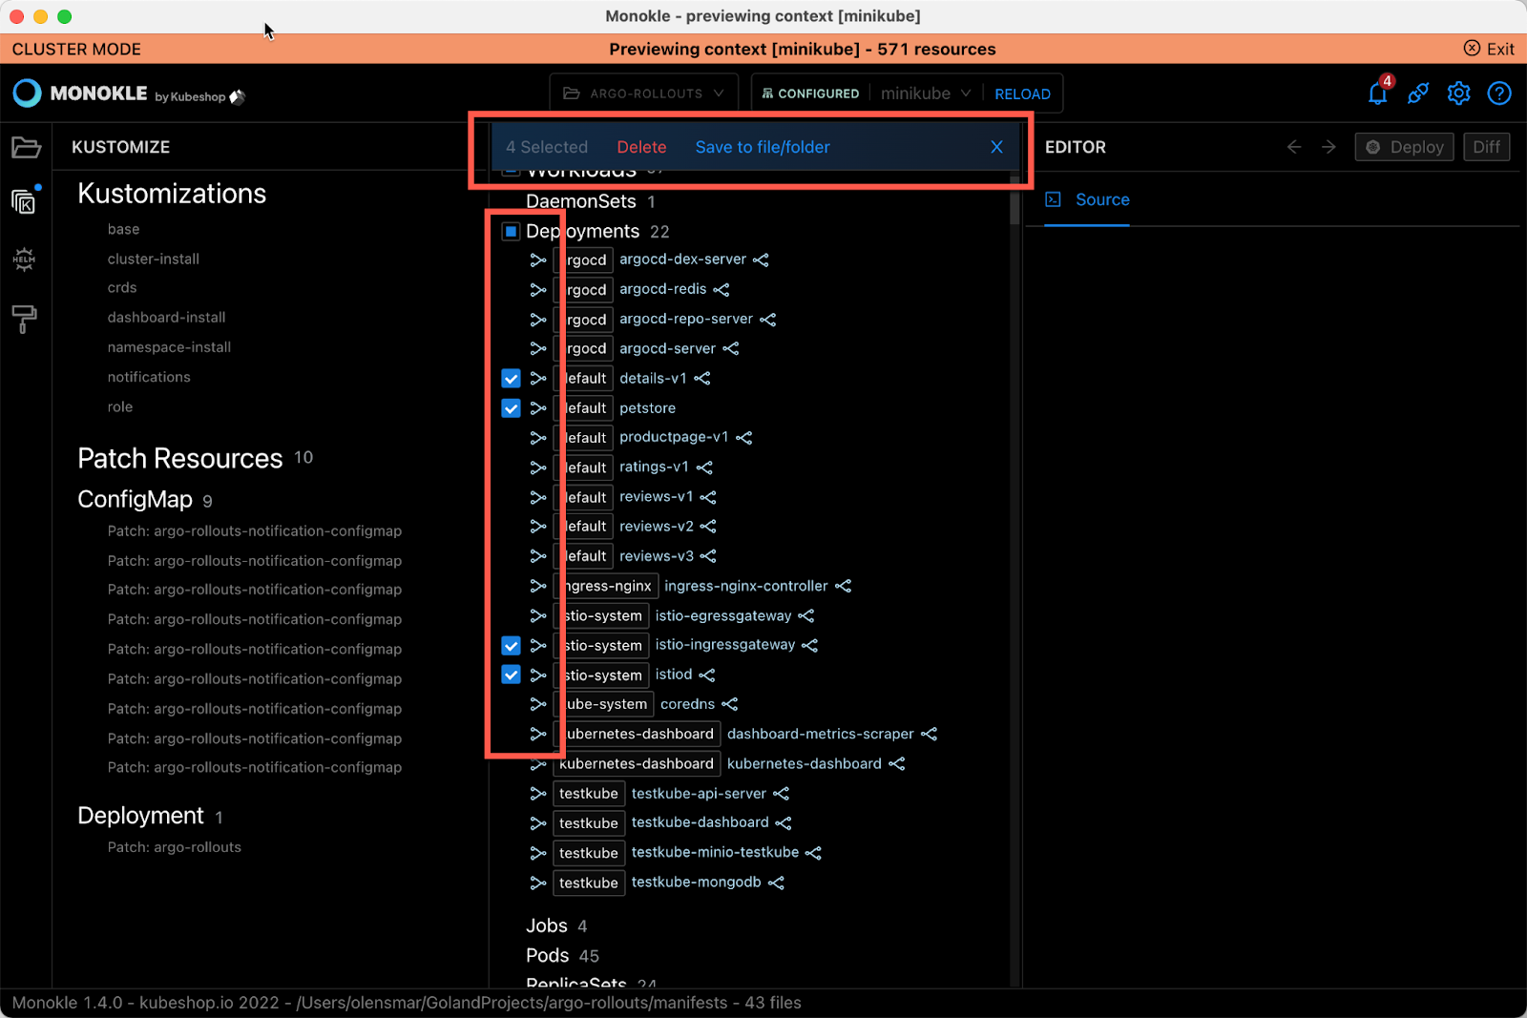This screenshot has height=1018, width=1527.
Task: Select the namespace-install kustomization
Action: (169, 347)
